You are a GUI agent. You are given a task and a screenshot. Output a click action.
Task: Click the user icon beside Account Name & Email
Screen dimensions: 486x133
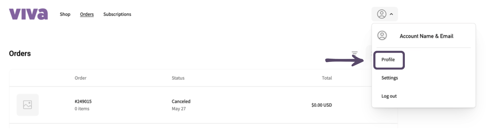382,36
